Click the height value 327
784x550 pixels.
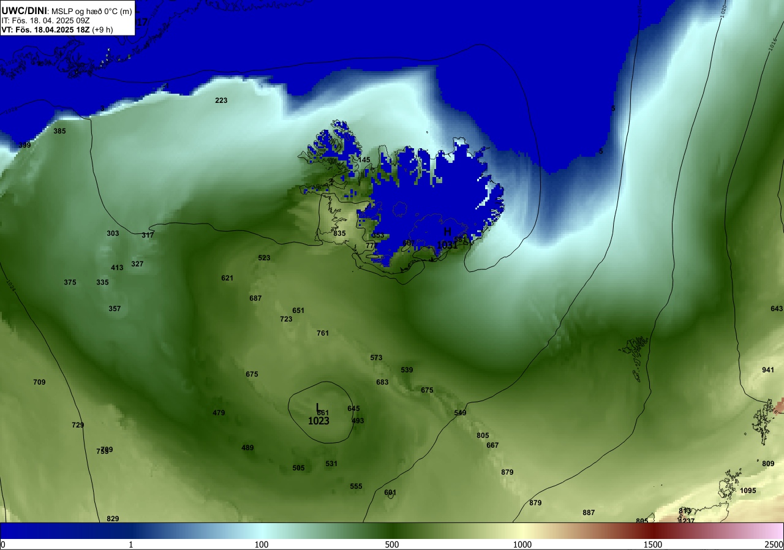point(137,264)
